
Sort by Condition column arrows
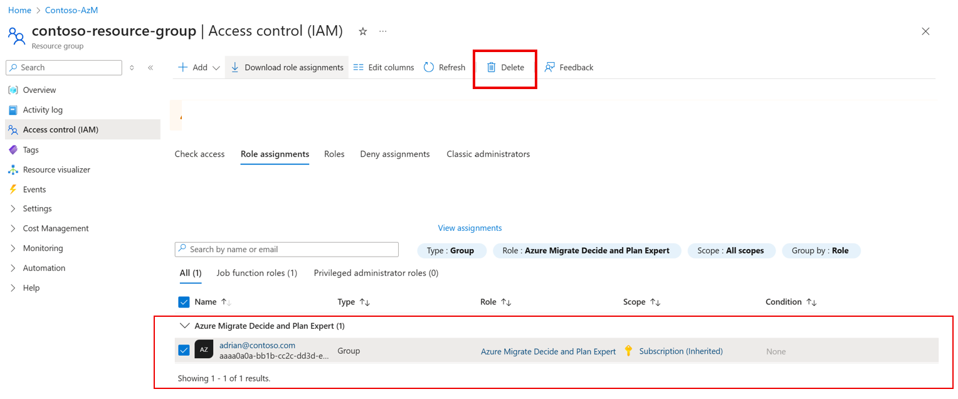(x=811, y=302)
